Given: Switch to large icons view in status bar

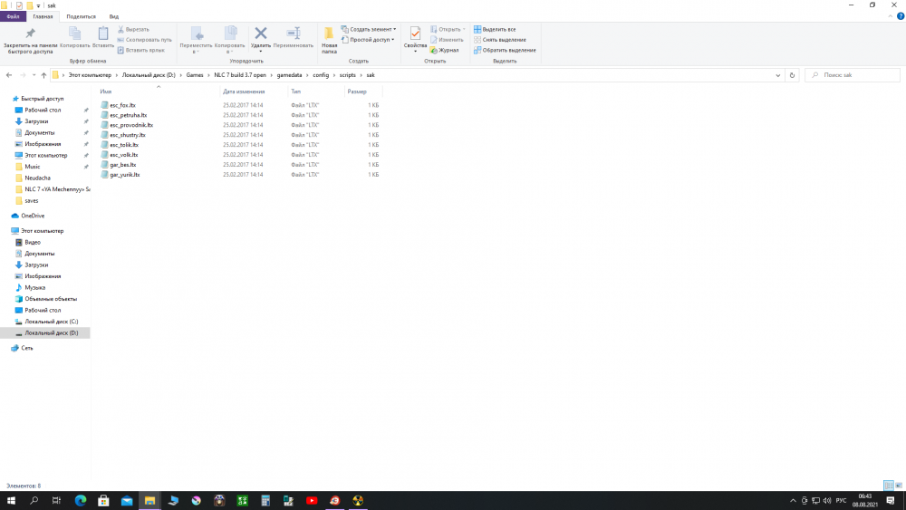Looking at the screenshot, I should click(x=900, y=486).
